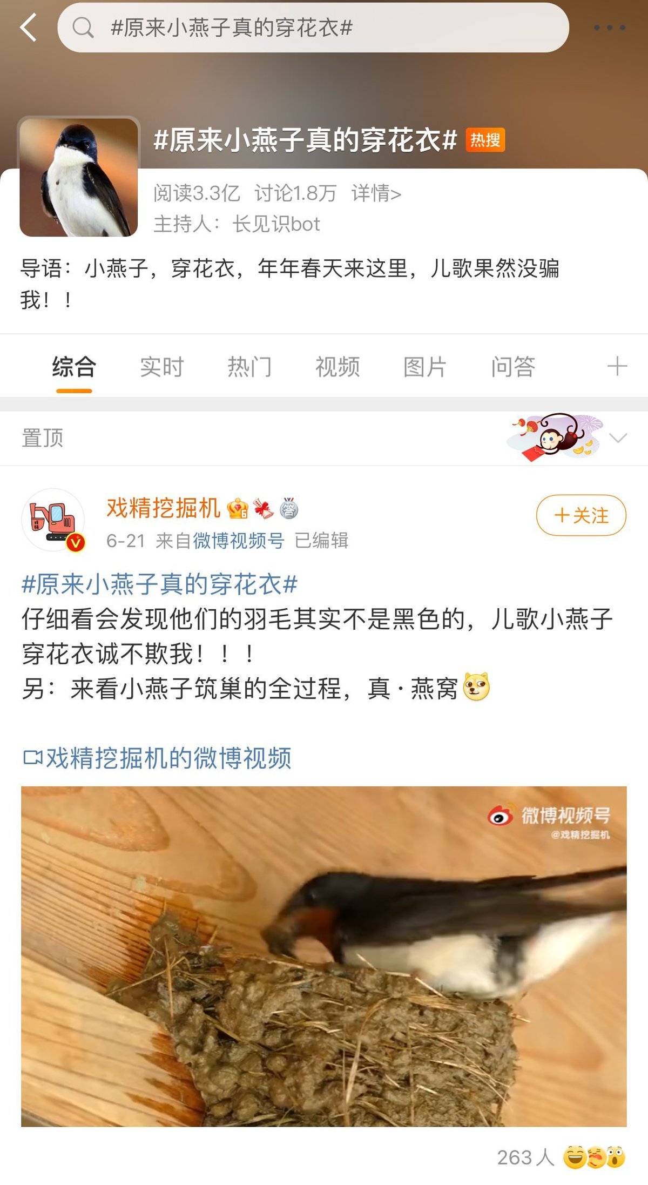Tap the back arrow icon

point(29,28)
